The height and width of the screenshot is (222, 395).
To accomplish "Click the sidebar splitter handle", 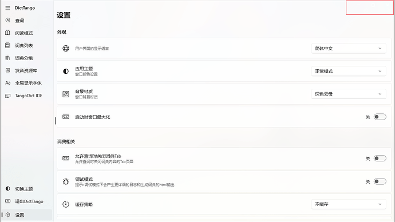I will click(56, 121).
